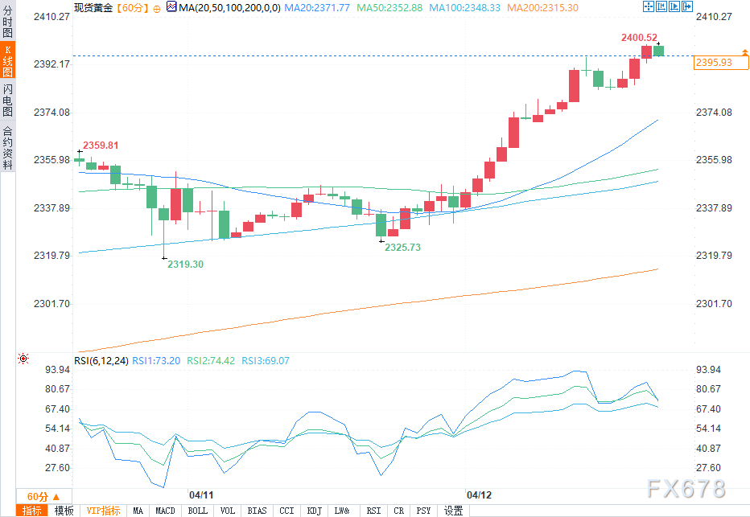Open the 闪电图 side tab
Viewport: 750px width, 517px height.
pos(7,101)
